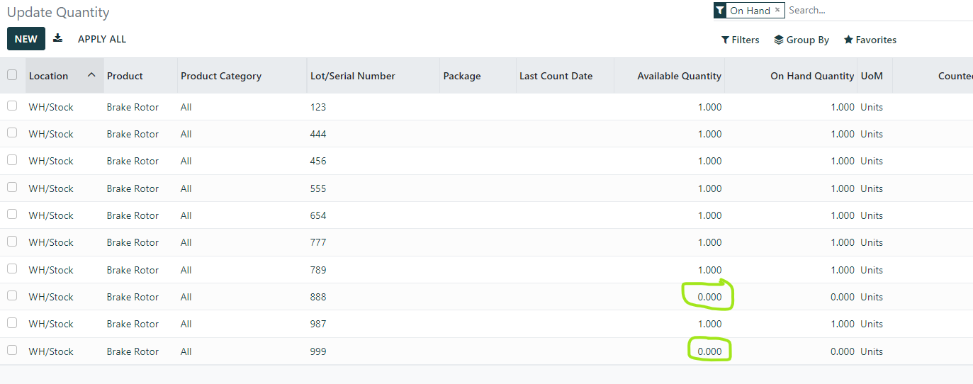This screenshot has width=973, height=384.
Task: Click available quantity 0.000 for lot 888
Action: tap(709, 297)
